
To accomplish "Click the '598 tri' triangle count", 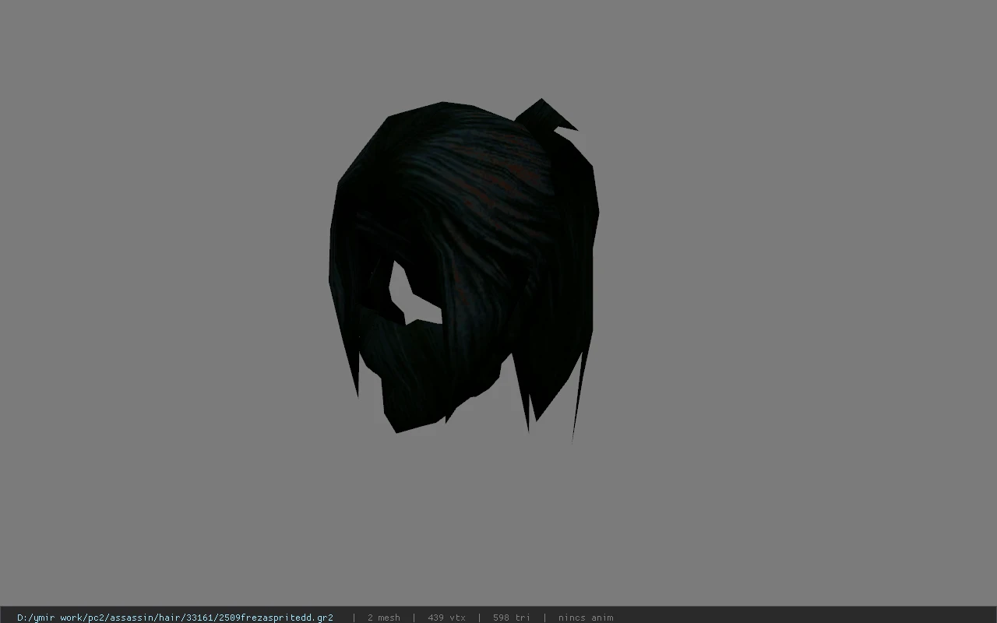I will pyautogui.click(x=511, y=617).
